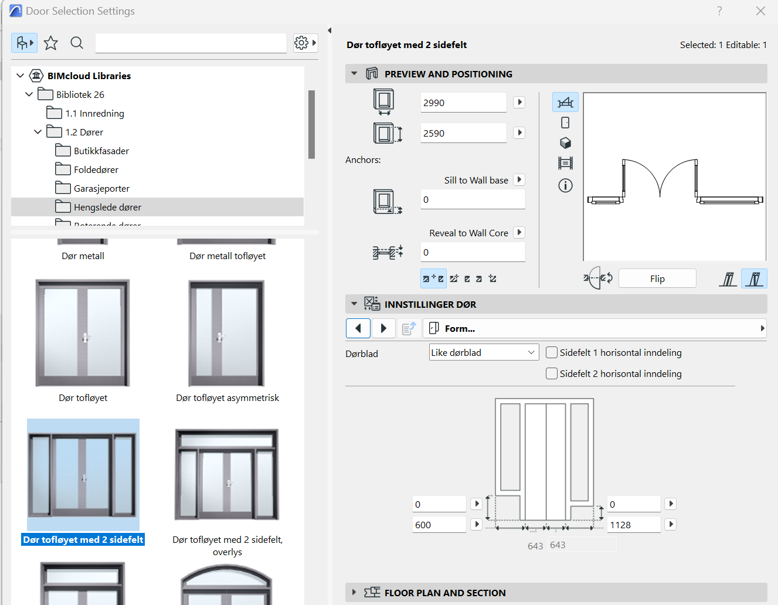This screenshot has width=778, height=605.
Task: Open the Dørblad dropdown
Action: coord(484,353)
